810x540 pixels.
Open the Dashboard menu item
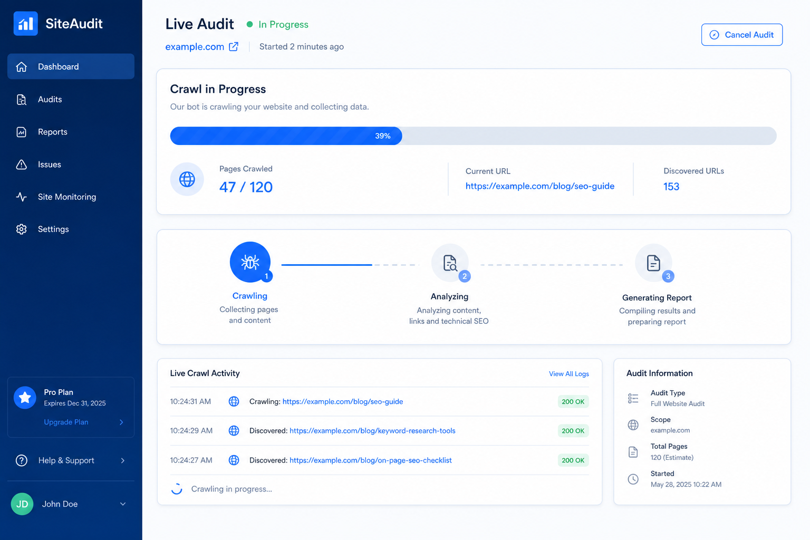[71, 66]
